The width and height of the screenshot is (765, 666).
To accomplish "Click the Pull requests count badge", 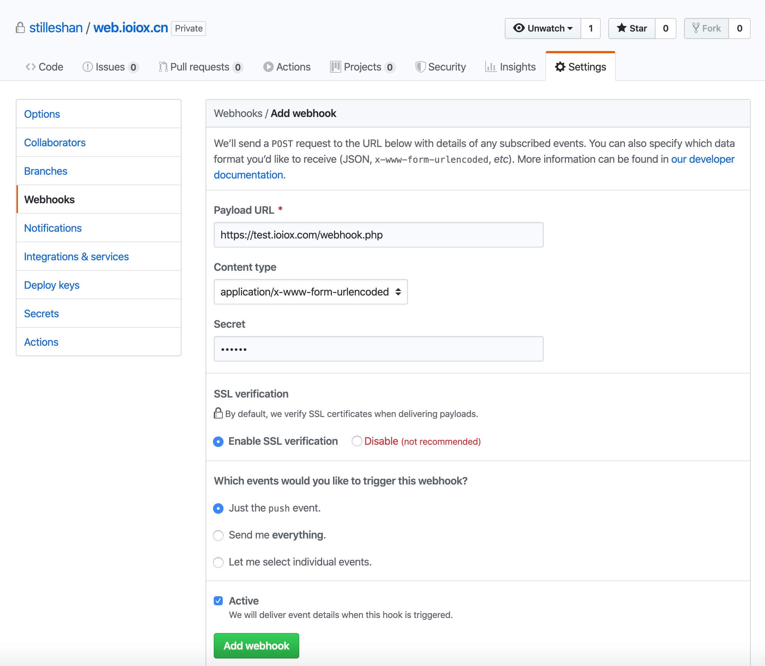I will [x=238, y=67].
